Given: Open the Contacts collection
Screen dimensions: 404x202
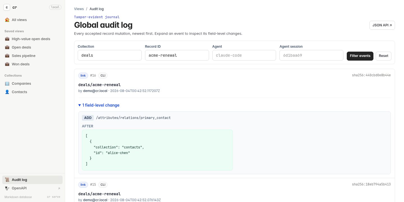Looking at the screenshot, I should pos(32,92).
